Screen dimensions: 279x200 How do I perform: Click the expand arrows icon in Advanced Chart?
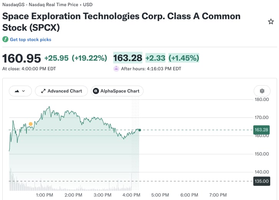tap(43, 91)
